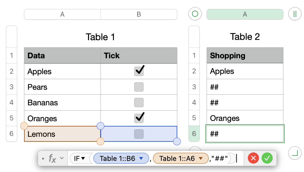The height and width of the screenshot is (172, 304).
Task: Select column A header of Table 2
Action: [245, 14]
